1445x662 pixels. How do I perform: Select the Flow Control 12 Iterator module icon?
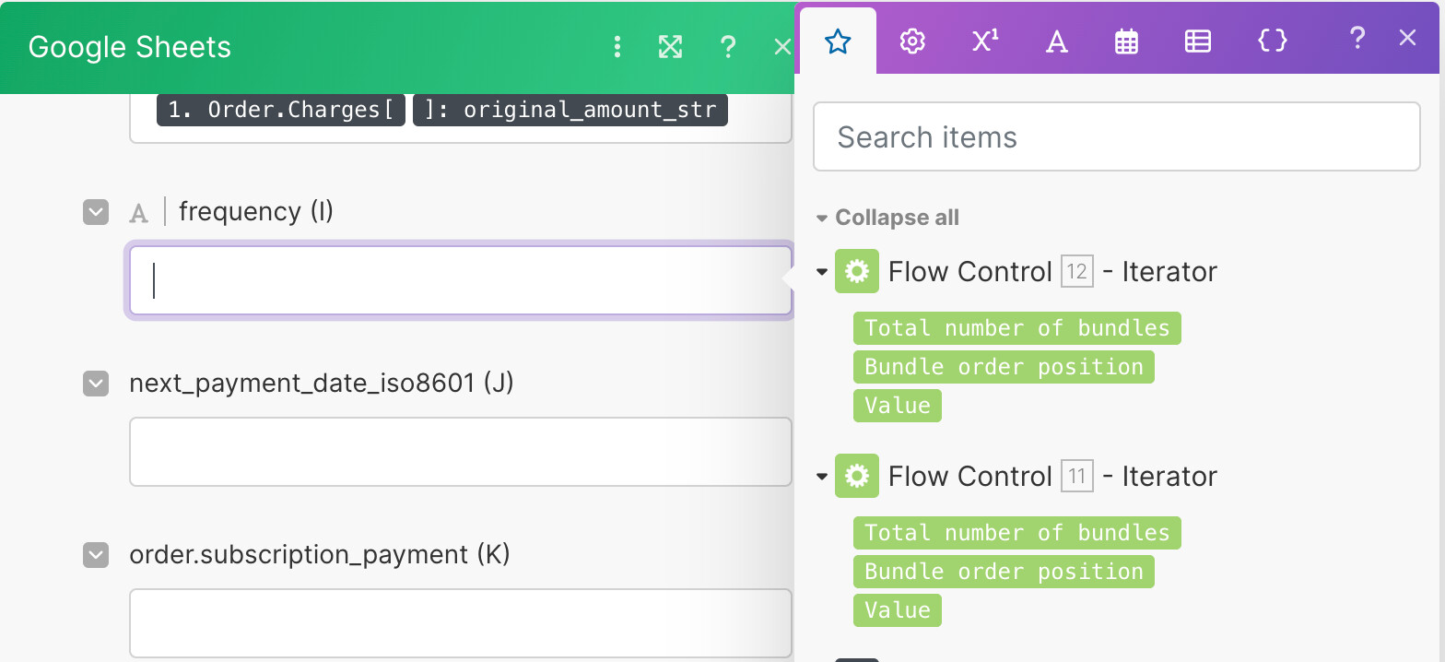[x=857, y=272]
